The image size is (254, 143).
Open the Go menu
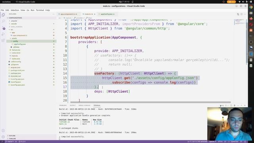[28, 10]
